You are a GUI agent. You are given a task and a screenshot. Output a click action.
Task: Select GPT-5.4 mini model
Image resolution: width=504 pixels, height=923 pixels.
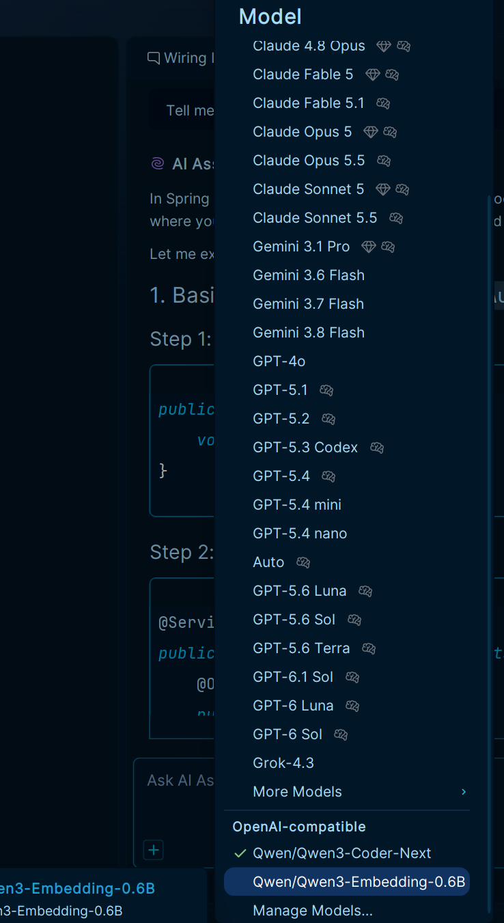coord(347,505)
